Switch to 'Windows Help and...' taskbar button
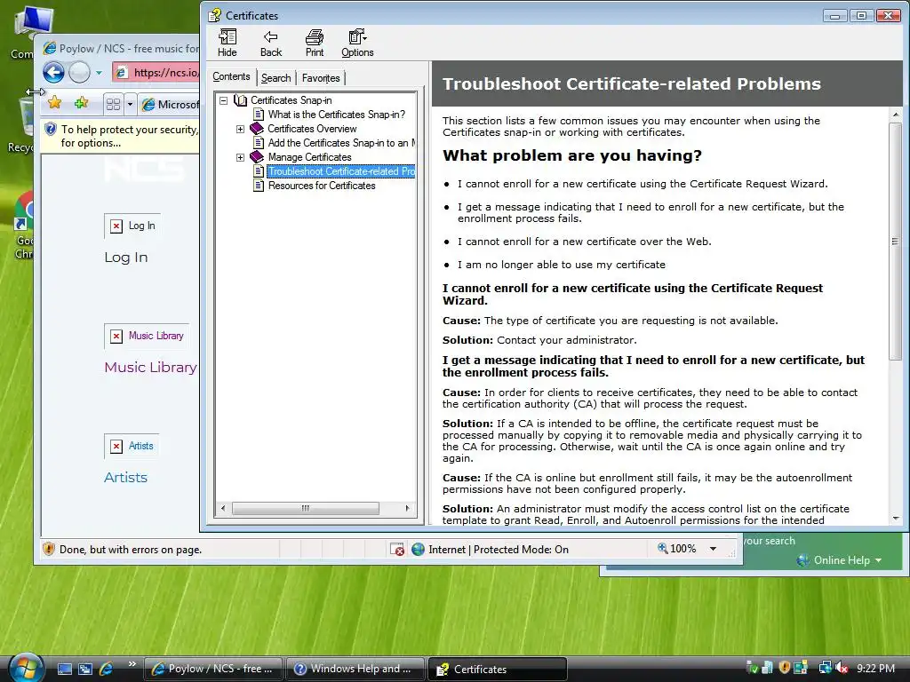Screen dimensions: 910x682 (x=355, y=670)
